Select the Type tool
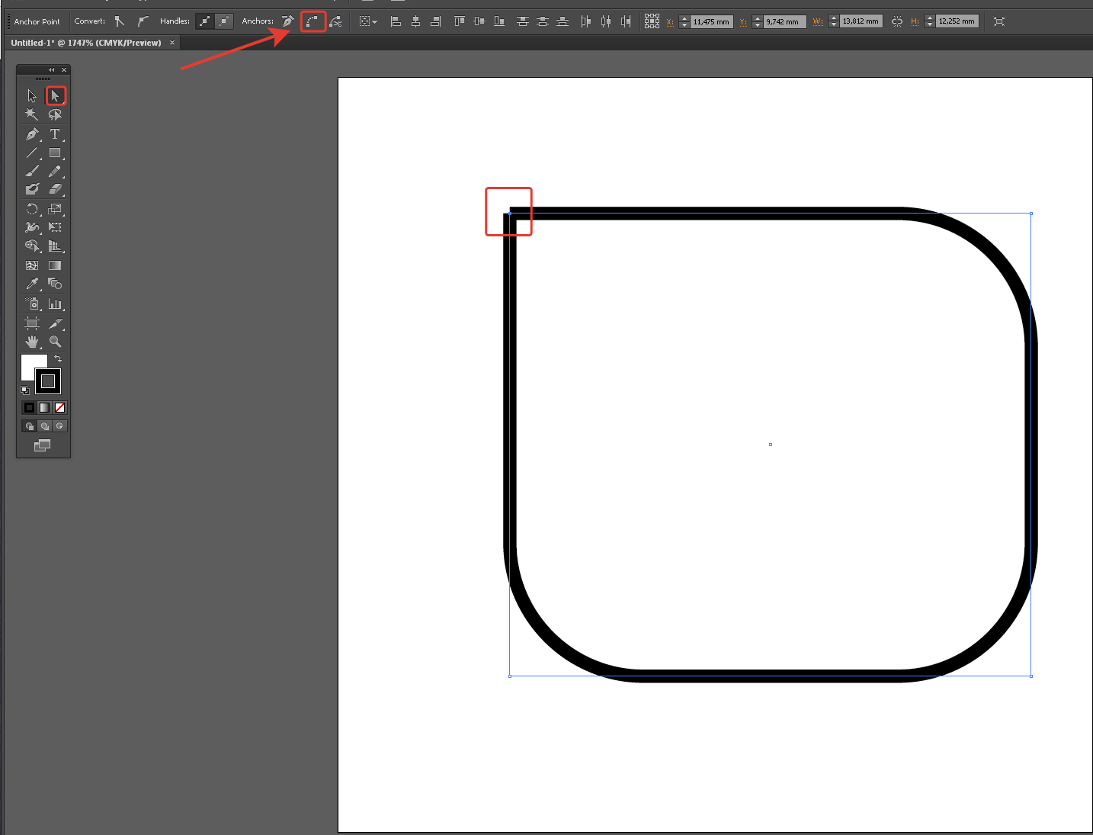Viewport: 1093px width, 835px height. point(55,134)
